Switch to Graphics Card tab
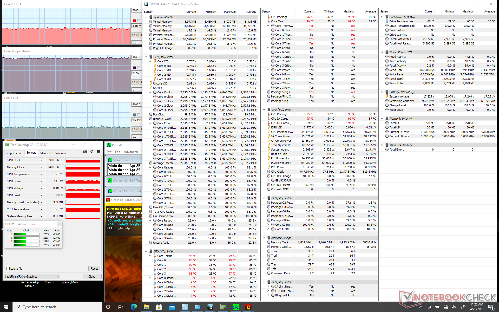The height and width of the screenshot is (312, 499). (x=15, y=153)
